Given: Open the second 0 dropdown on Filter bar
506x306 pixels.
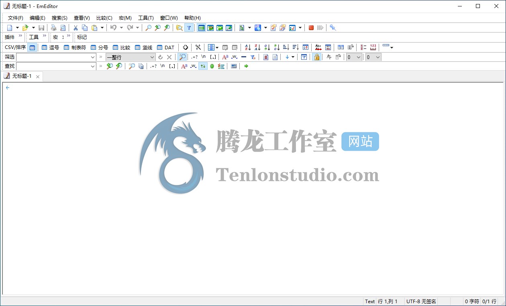Looking at the screenshot, I should coord(377,57).
